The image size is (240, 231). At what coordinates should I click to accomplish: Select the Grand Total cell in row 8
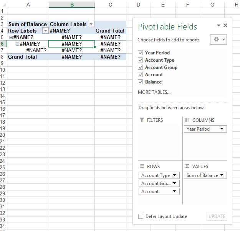tap(23, 57)
